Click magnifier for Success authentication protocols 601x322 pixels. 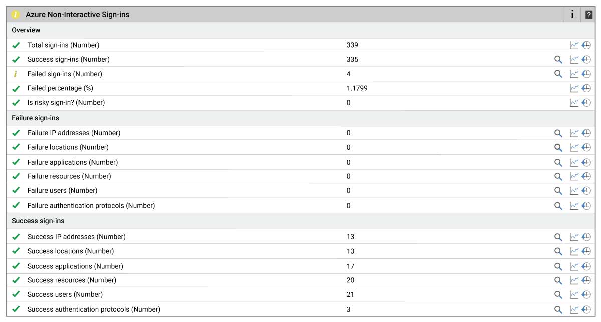[558, 310]
